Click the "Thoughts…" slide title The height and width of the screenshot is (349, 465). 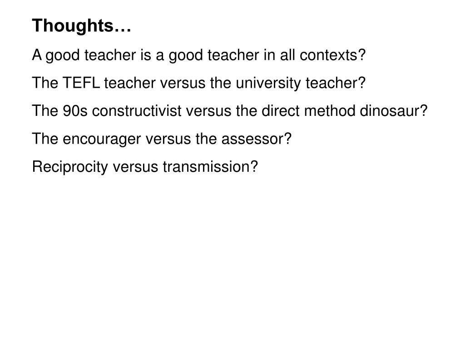[82, 25]
